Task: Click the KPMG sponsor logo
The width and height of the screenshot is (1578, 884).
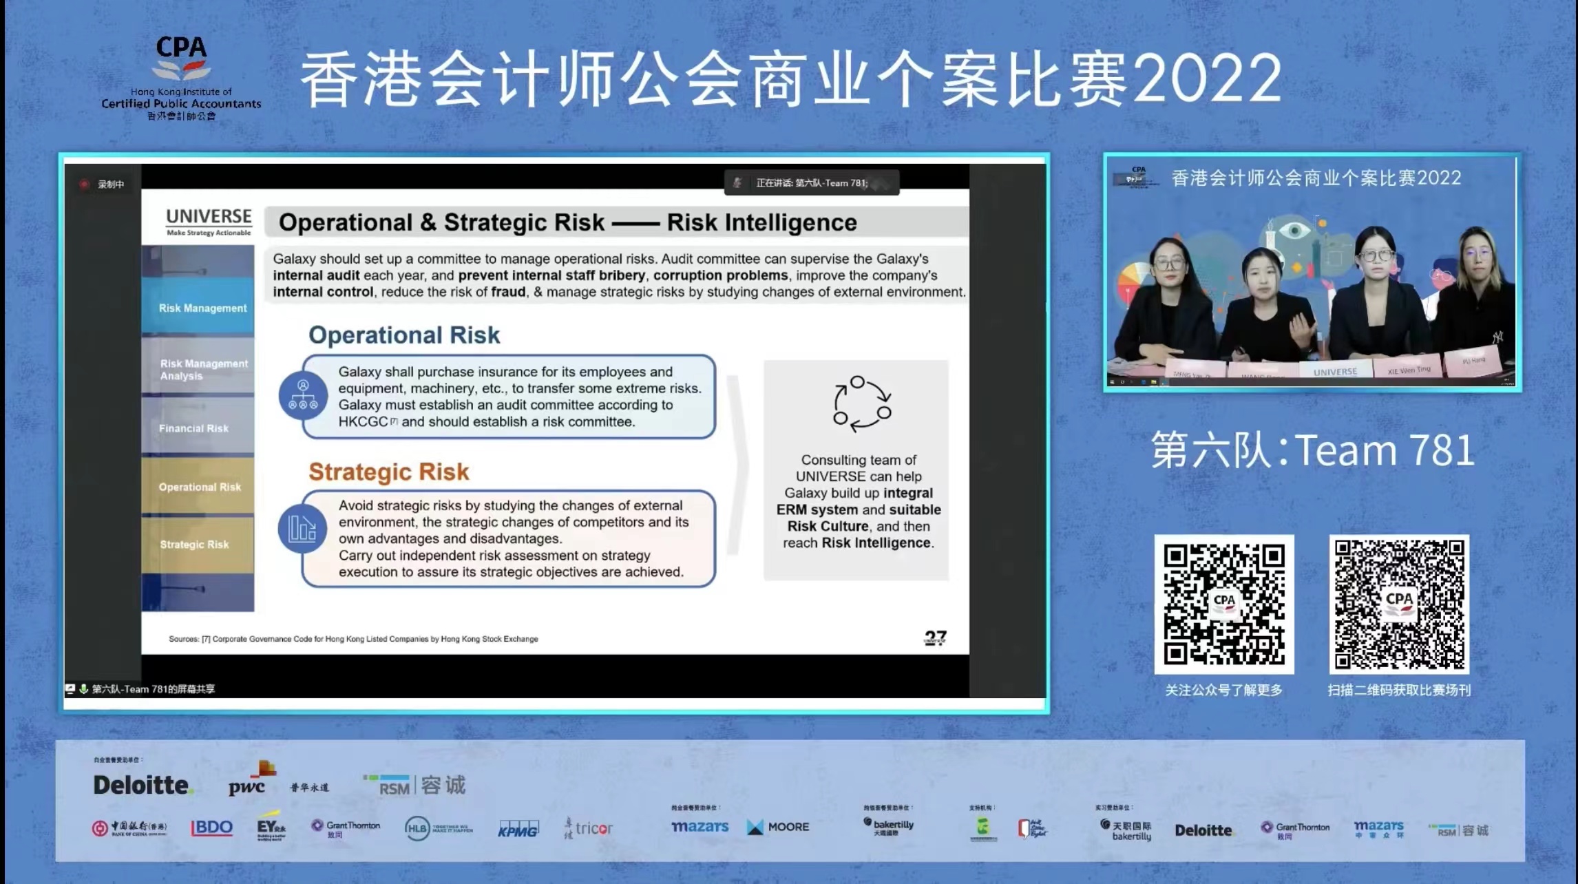Action: coord(518,829)
